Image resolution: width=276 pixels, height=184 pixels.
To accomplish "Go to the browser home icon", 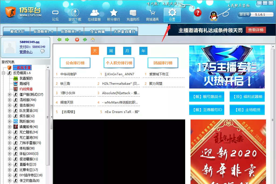I will (93, 40).
